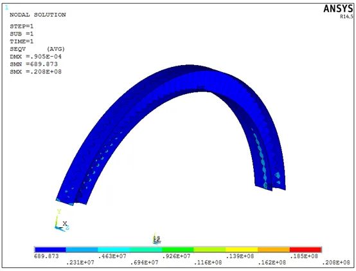Click the legend value '.231E+07'
This screenshot has width=356, height=271.
tap(80, 263)
